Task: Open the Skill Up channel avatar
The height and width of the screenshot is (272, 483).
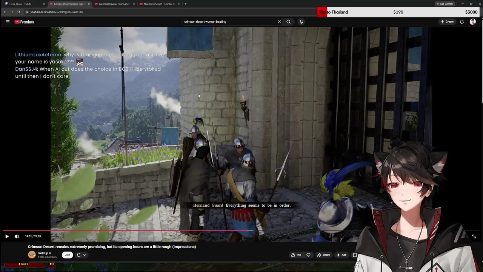Action: click(x=32, y=255)
